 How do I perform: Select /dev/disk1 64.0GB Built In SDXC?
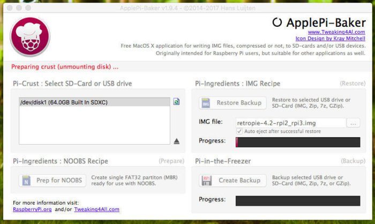[x=94, y=102]
